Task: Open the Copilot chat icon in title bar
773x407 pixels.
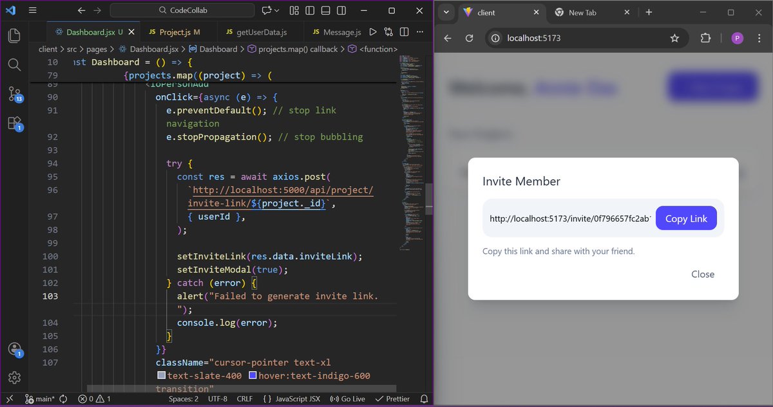Action: (266, 11)
